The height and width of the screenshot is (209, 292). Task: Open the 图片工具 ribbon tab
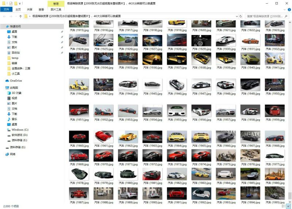coord(56,9)
